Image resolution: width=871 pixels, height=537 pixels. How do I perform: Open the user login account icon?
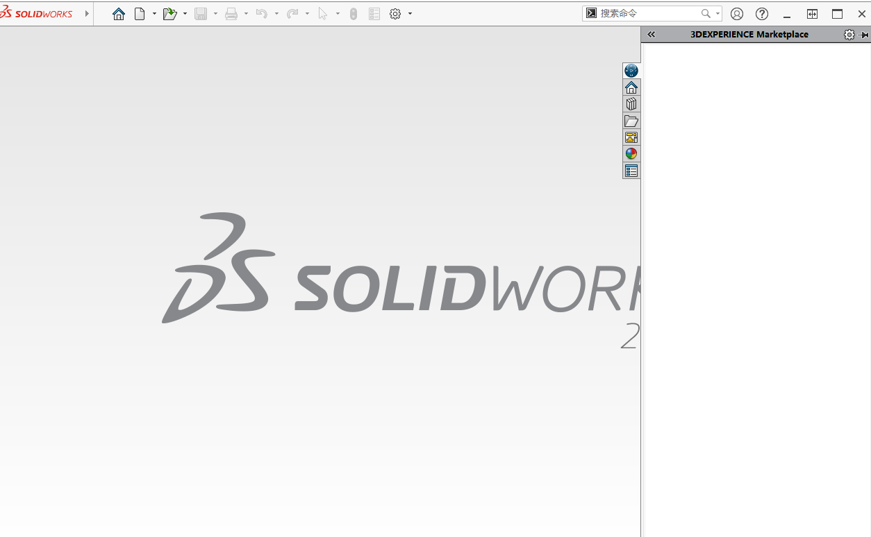(x=737, y=14)
